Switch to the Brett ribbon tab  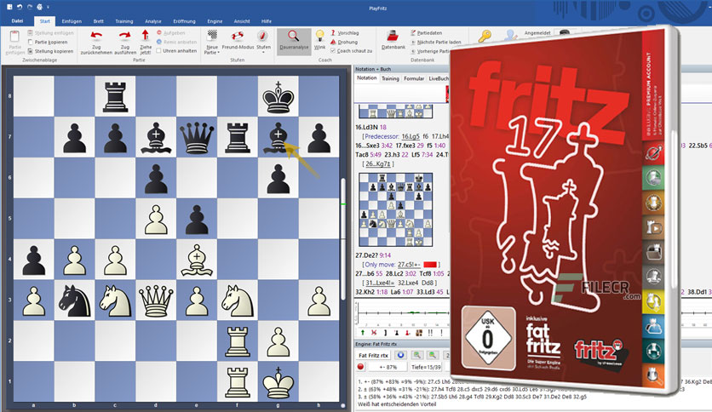[99, 21]
